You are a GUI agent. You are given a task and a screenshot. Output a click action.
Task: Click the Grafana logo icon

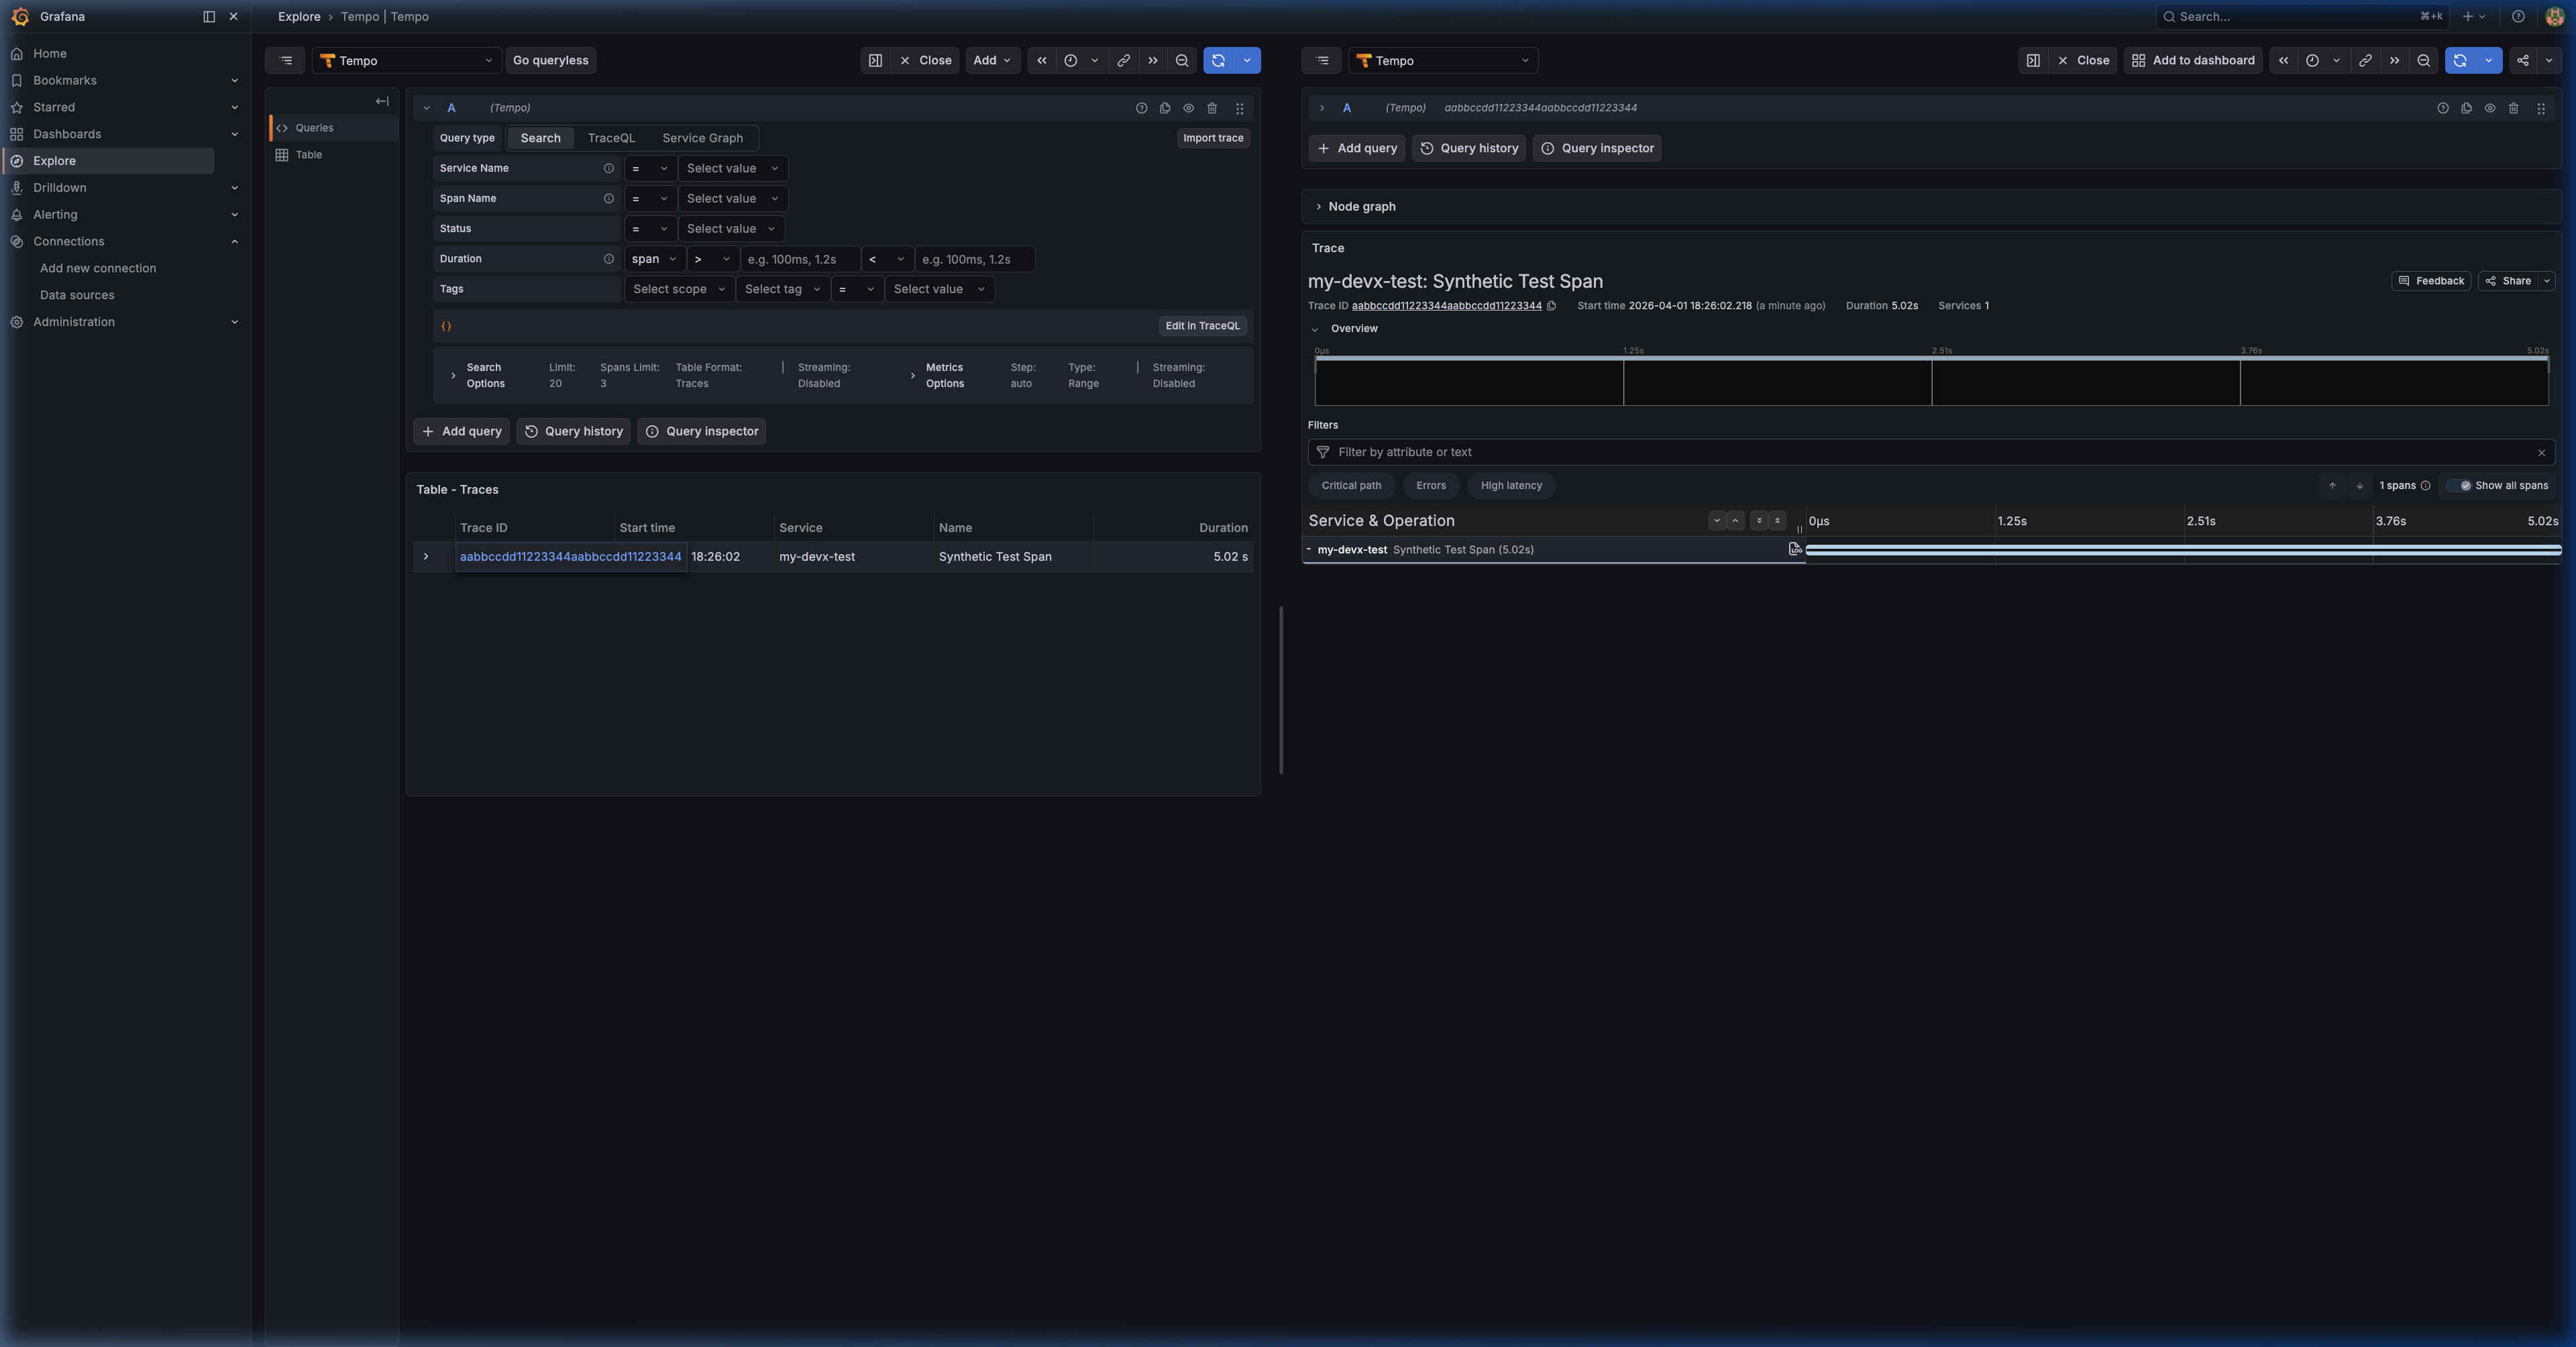[x=20, y=16]
